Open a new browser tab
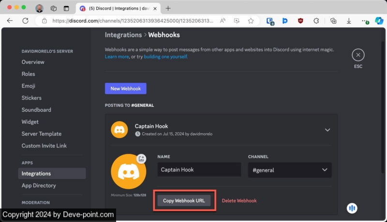Image resolution: width=387 pixels, height=222 pixels. [x=168, y=8]
